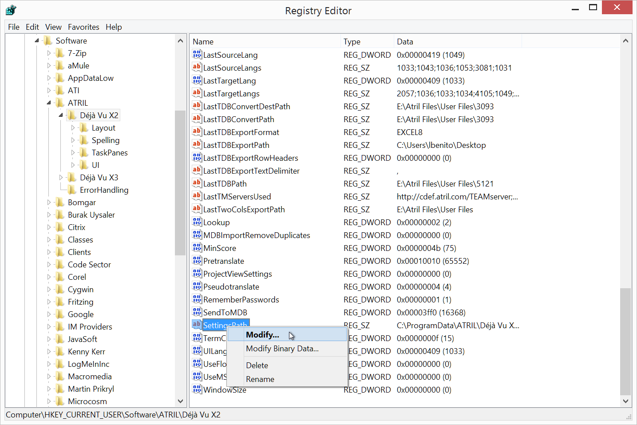Click the string icon of LastTDBExportFormat
This screenshot has width=637, height=425.
tap(197, 132)
